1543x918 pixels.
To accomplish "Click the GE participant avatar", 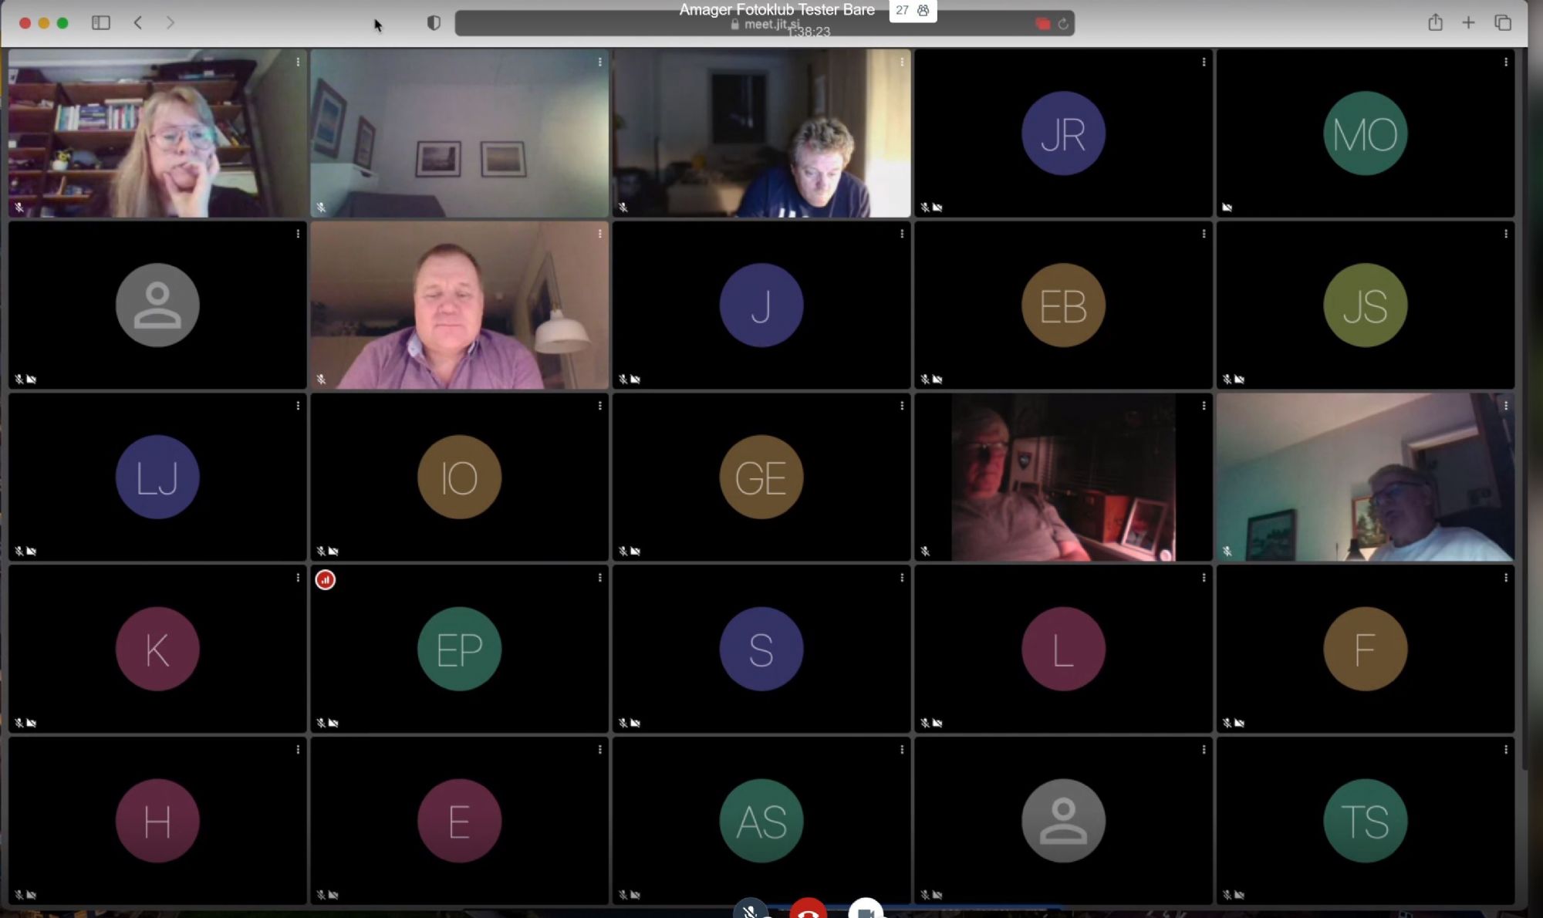I will [761, 477].
